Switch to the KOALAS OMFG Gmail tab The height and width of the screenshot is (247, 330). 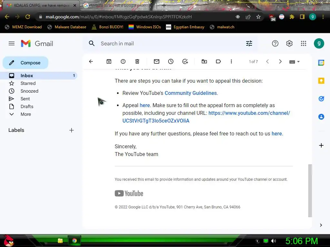(x=41, y=5)
